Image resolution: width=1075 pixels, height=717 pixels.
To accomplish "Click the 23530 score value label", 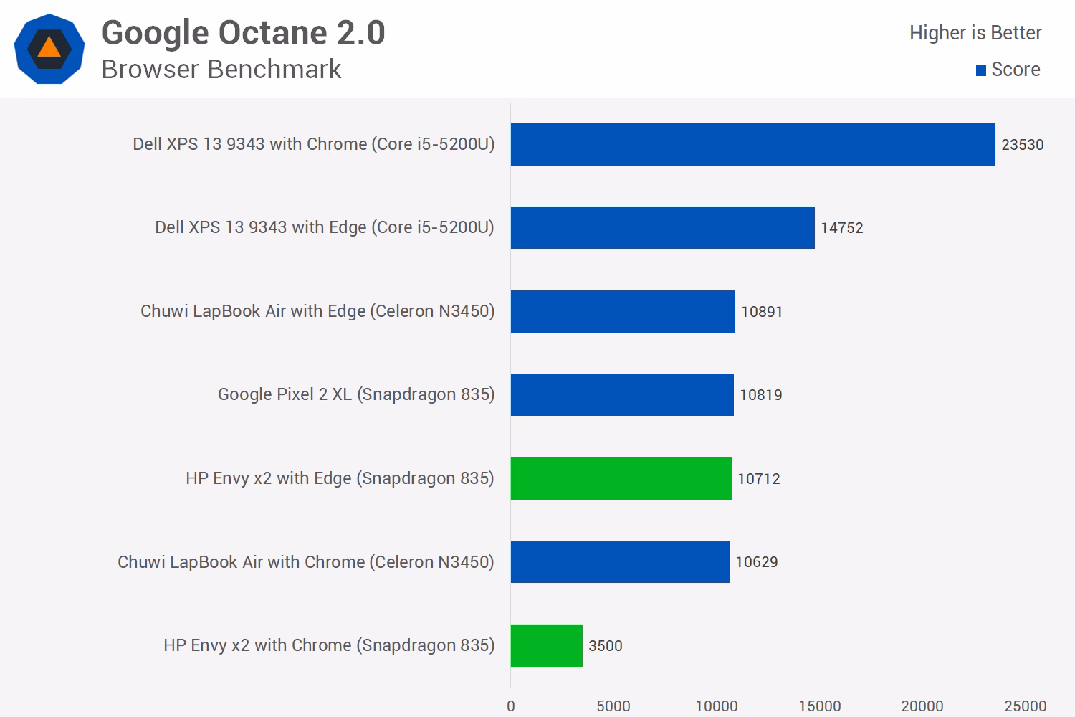I will coord(1023,145).
